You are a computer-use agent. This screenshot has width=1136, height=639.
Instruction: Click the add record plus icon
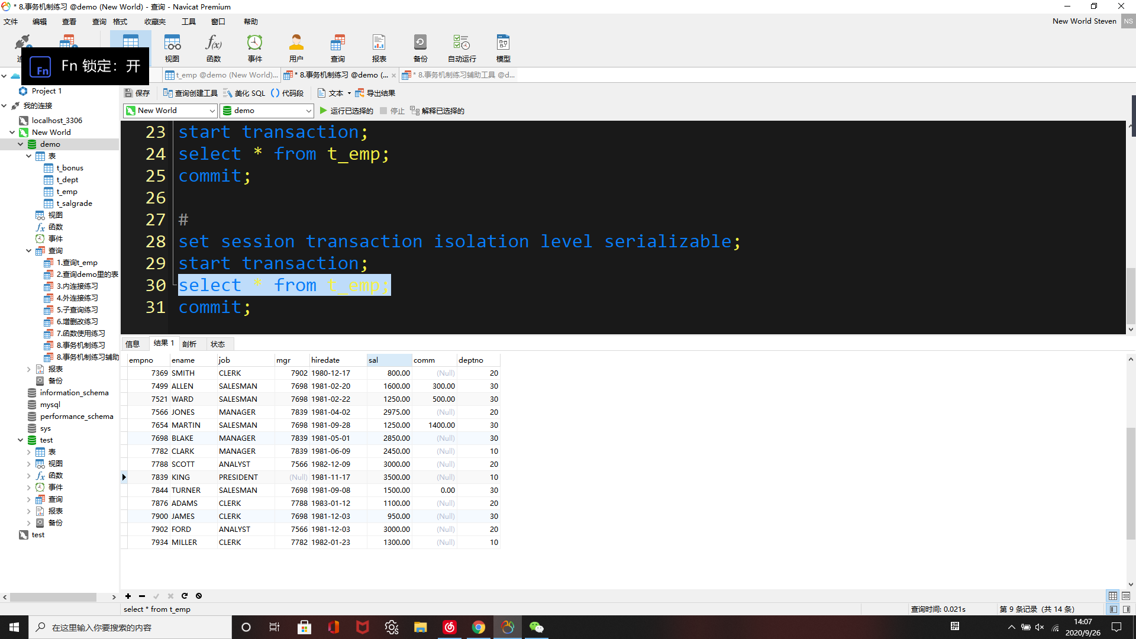[128, 596]
